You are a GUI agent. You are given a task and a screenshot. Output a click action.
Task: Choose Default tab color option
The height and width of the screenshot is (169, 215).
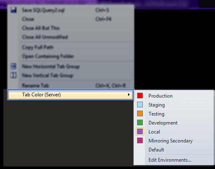pos(156,150)
